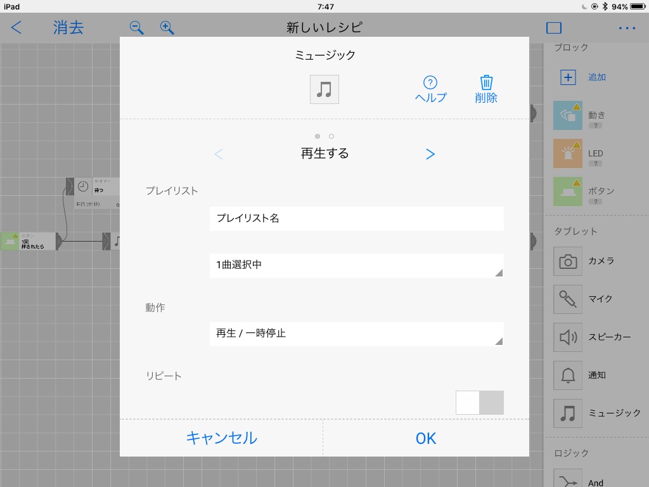Tap the Bluetooth icon in status bar
This screenshot has height=487, width=649.
coord(605,6)
